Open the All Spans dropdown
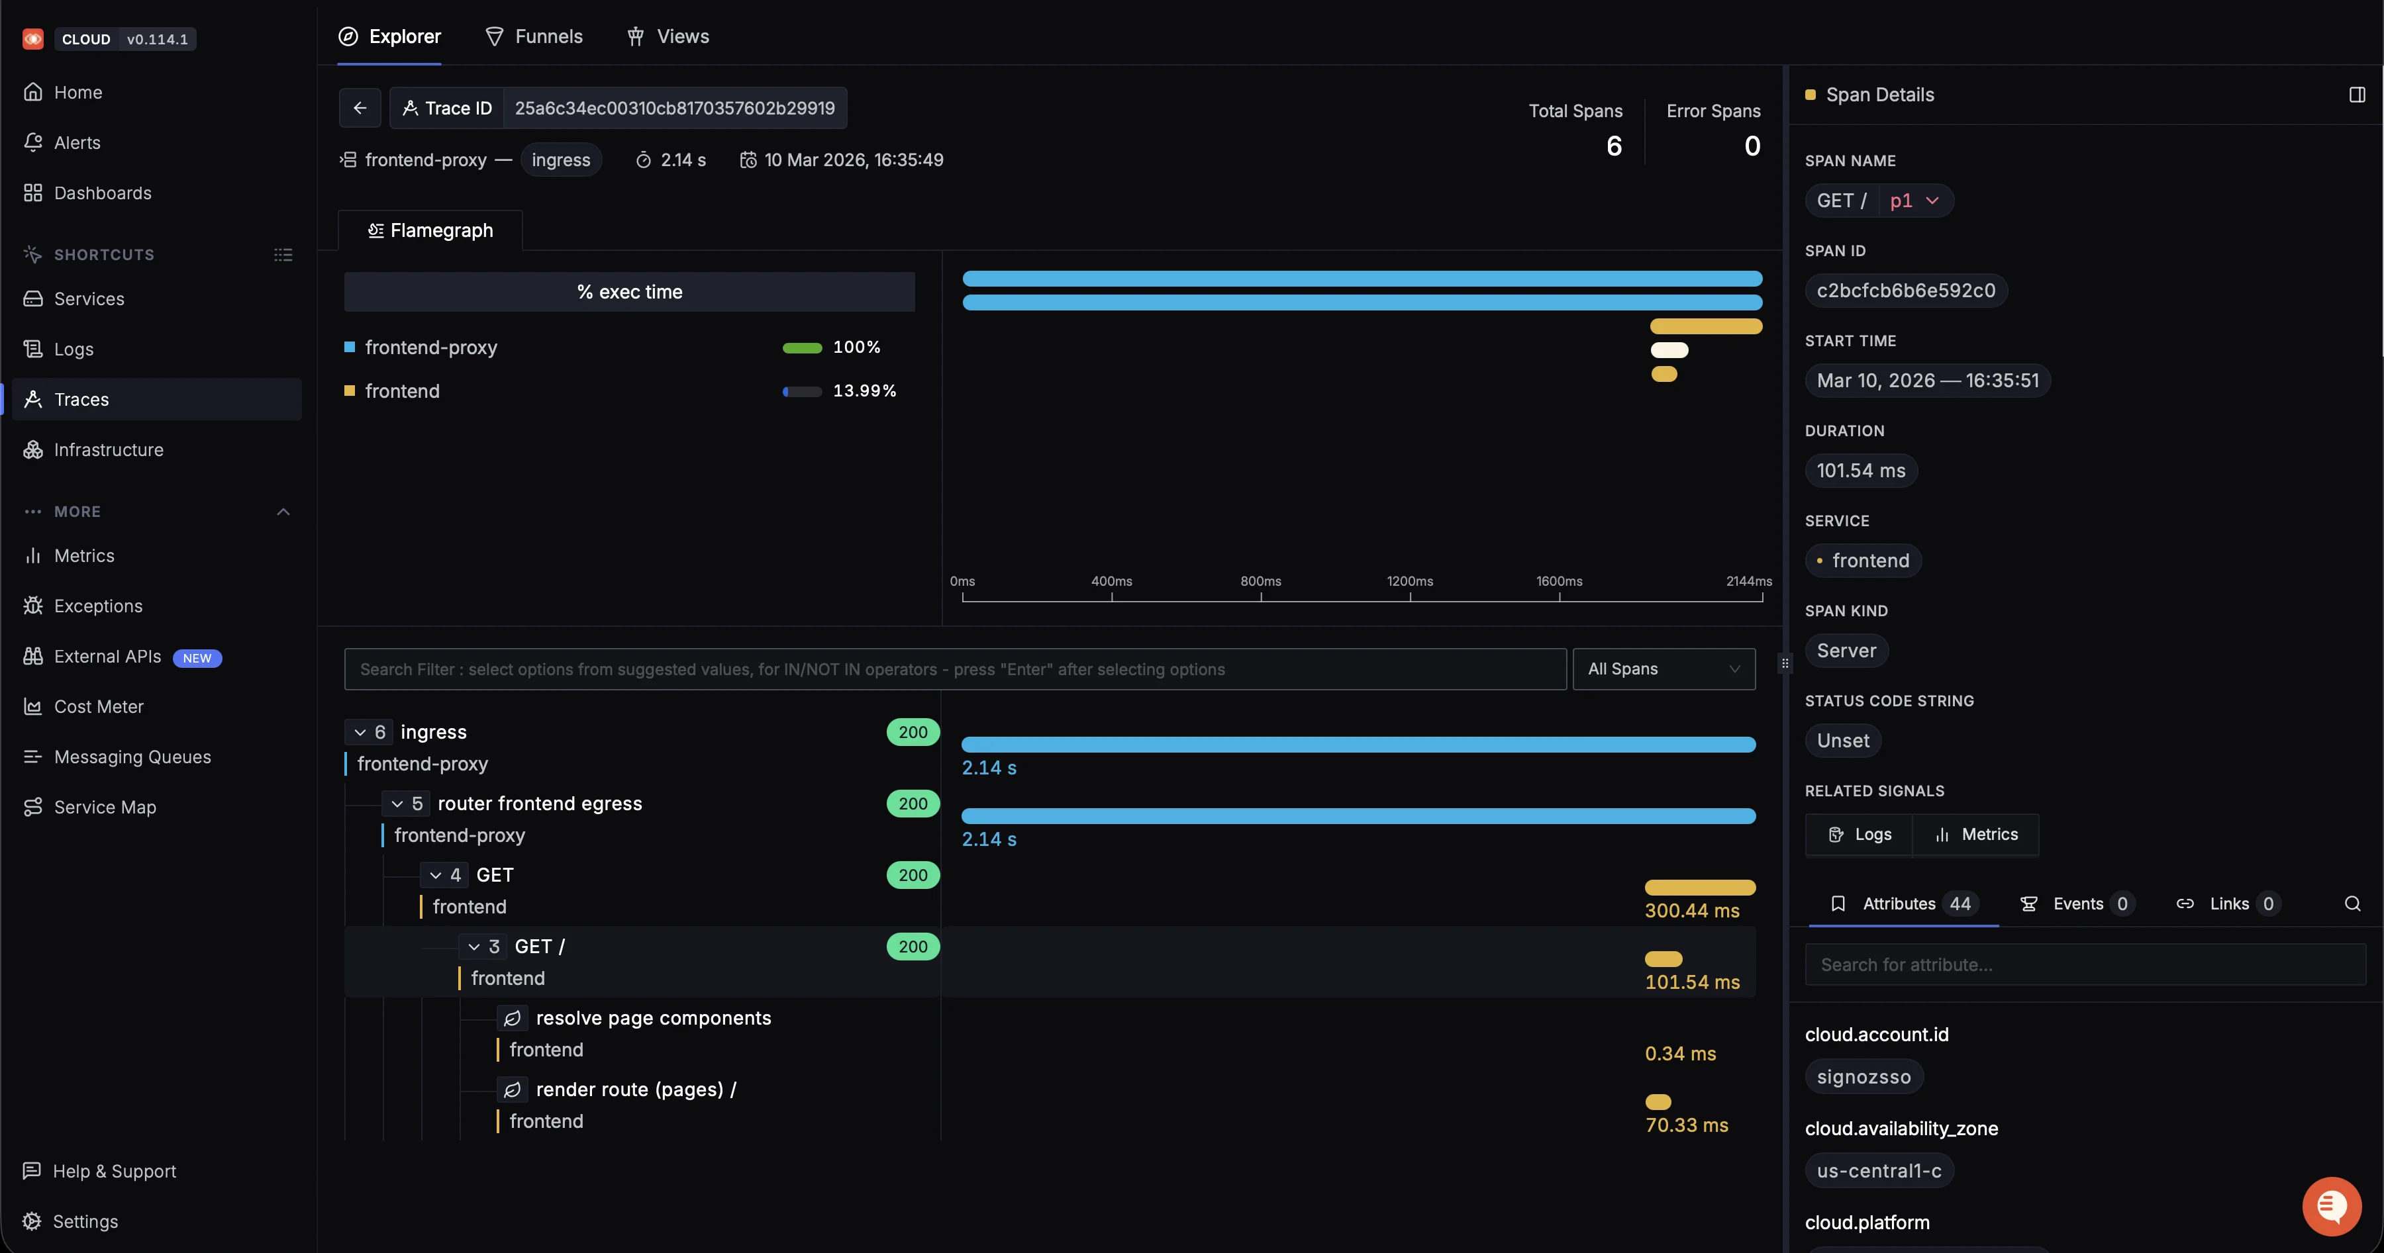The image size is (2384, 1253). 1663,669
